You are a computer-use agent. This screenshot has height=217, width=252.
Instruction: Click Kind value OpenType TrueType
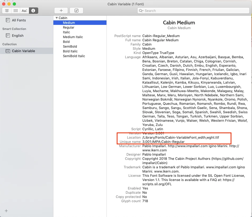coord(158,53)
